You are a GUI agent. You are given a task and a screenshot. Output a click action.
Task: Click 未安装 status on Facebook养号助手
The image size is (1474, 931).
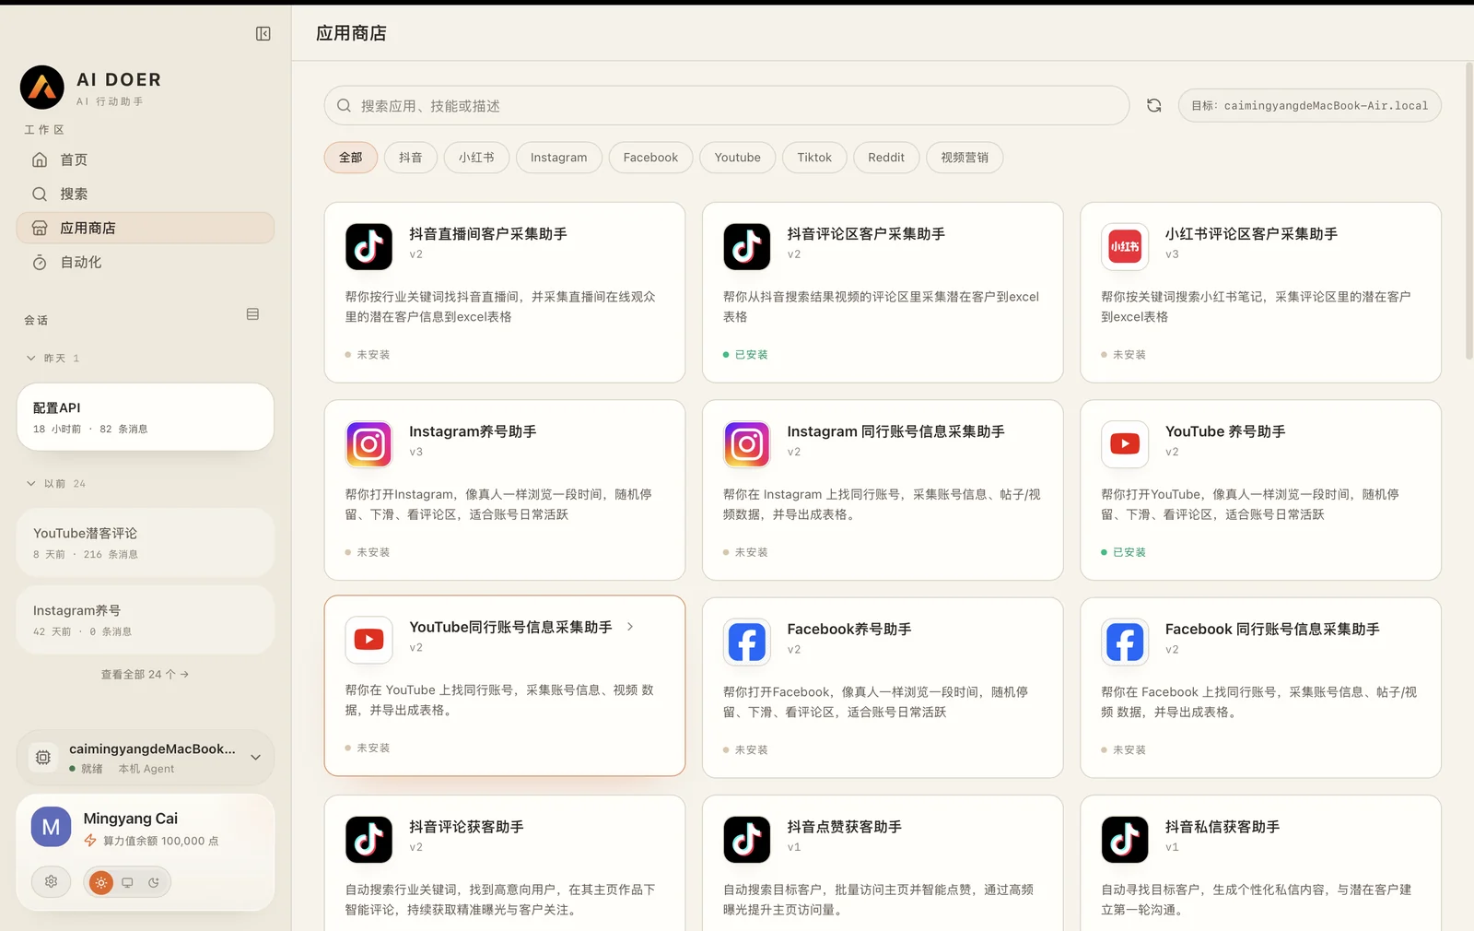(745, 750)
